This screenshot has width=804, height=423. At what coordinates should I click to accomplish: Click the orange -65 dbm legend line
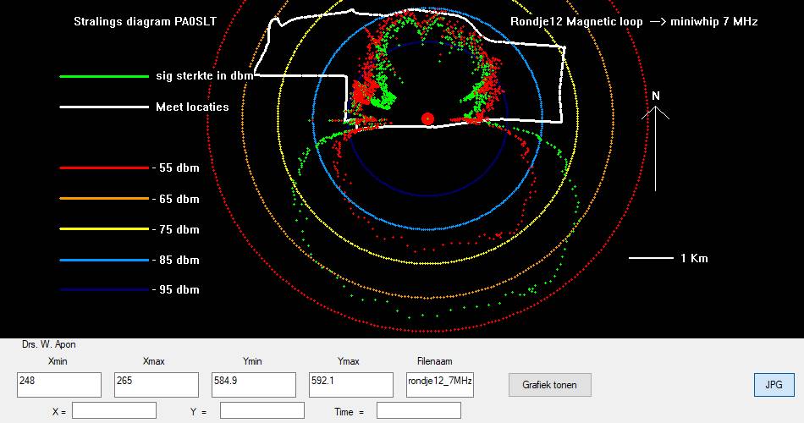tap(104, 199)
